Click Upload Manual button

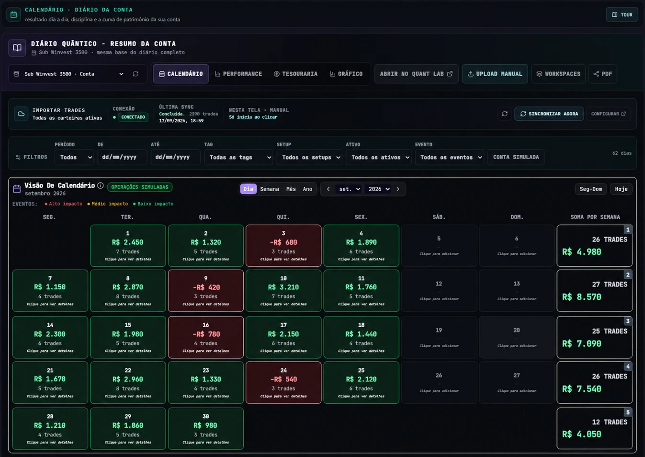click(495, 74)
